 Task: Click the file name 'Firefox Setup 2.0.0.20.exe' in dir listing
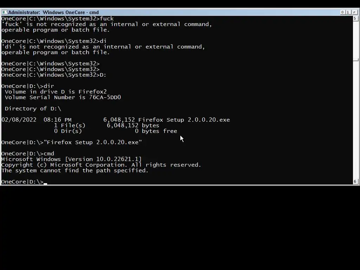point(184,120)
